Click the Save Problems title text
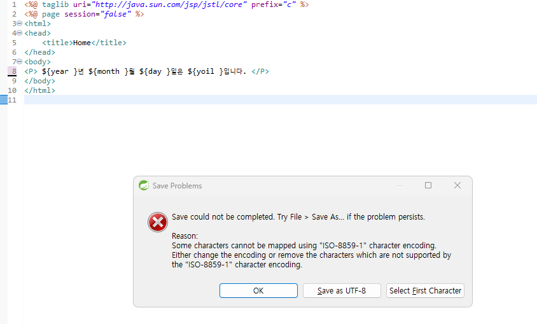537x324 pixels. click(x=177, y=186)
